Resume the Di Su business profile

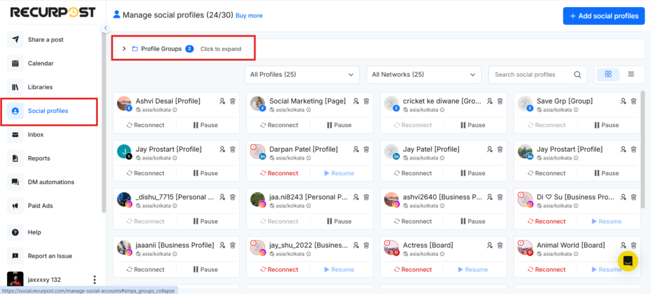point(606,221)
